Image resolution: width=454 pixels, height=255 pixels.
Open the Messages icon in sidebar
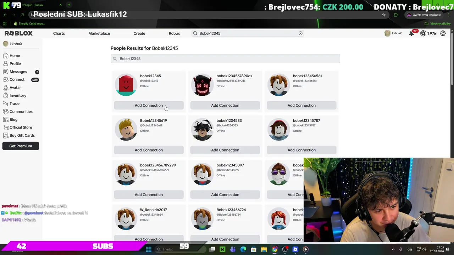[x=6, y=72]
